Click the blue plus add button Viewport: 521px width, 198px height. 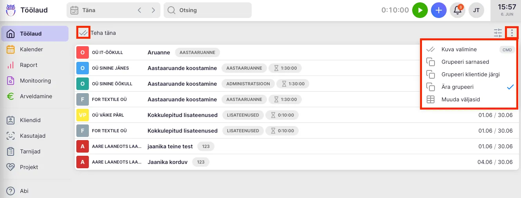pyautogui.click(x=439, y=10)
